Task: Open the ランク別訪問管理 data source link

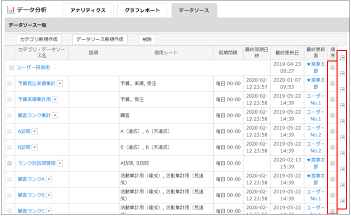Action: point(37,163)
